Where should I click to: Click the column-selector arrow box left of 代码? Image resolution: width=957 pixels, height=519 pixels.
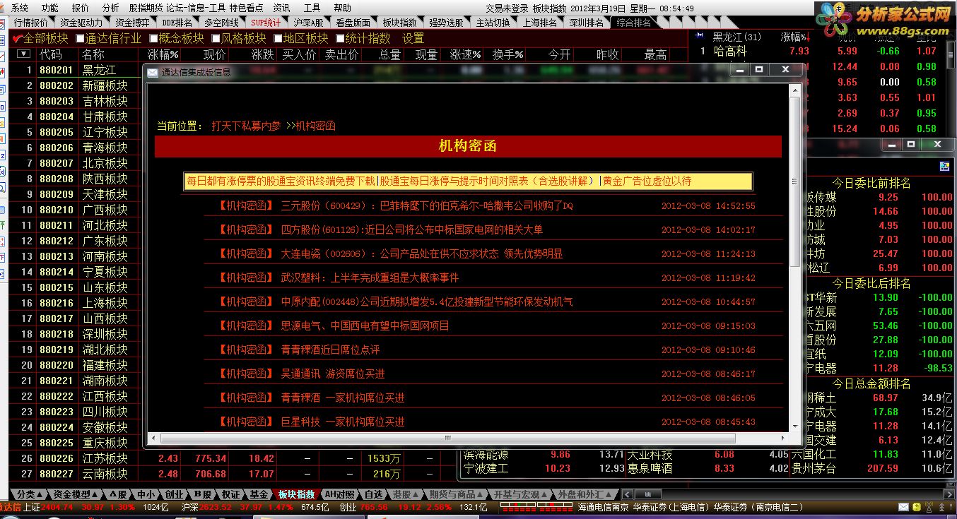24,54
